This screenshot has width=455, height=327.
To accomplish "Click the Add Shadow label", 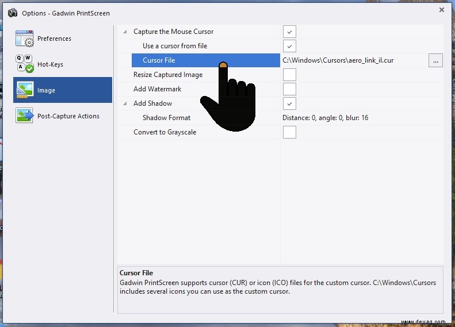I will pos(152,103).
